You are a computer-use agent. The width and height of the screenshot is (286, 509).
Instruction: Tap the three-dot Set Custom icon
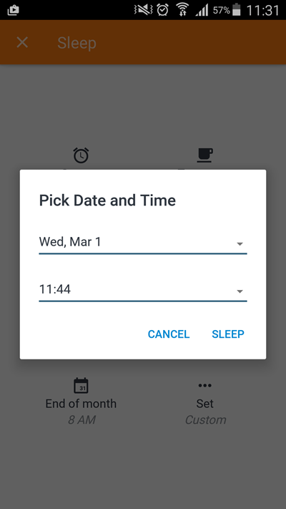[x=205, y=386]
